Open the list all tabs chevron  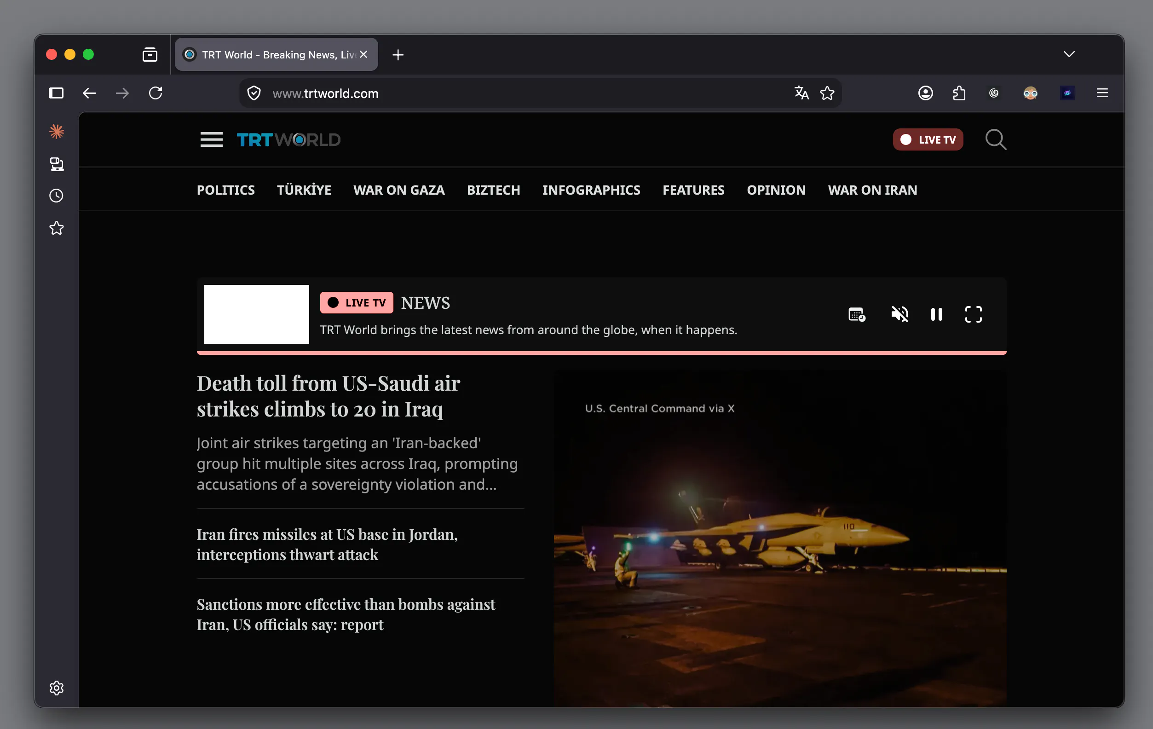pyautogui.click(x=1069, y=54)
